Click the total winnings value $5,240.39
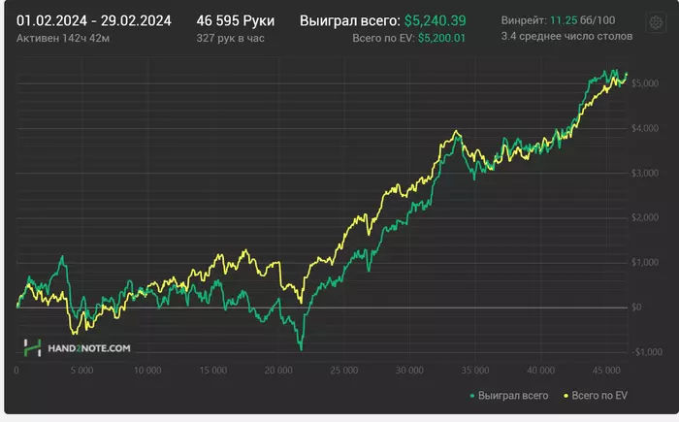Image resolution: width=679 pixels, height=422 pixels. coord(436,20)
